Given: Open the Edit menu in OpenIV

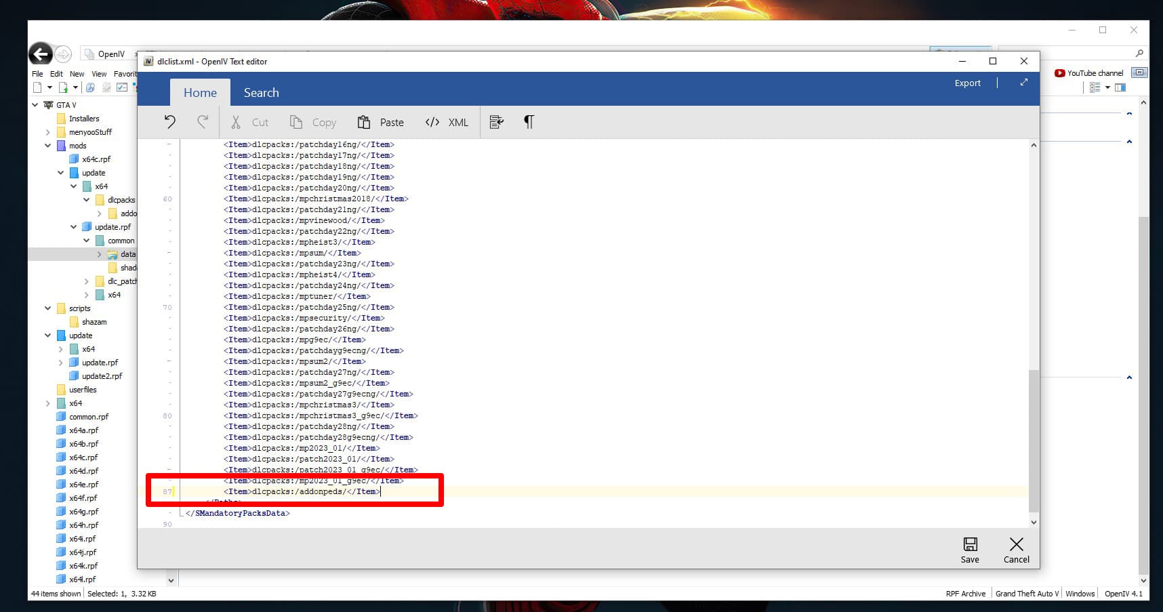Looking at the screenshot, I should [56, 74].
